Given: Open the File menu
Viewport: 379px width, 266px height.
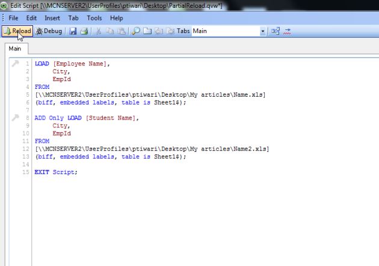Looking at the screenshot, I should click(x=13, y=18).
